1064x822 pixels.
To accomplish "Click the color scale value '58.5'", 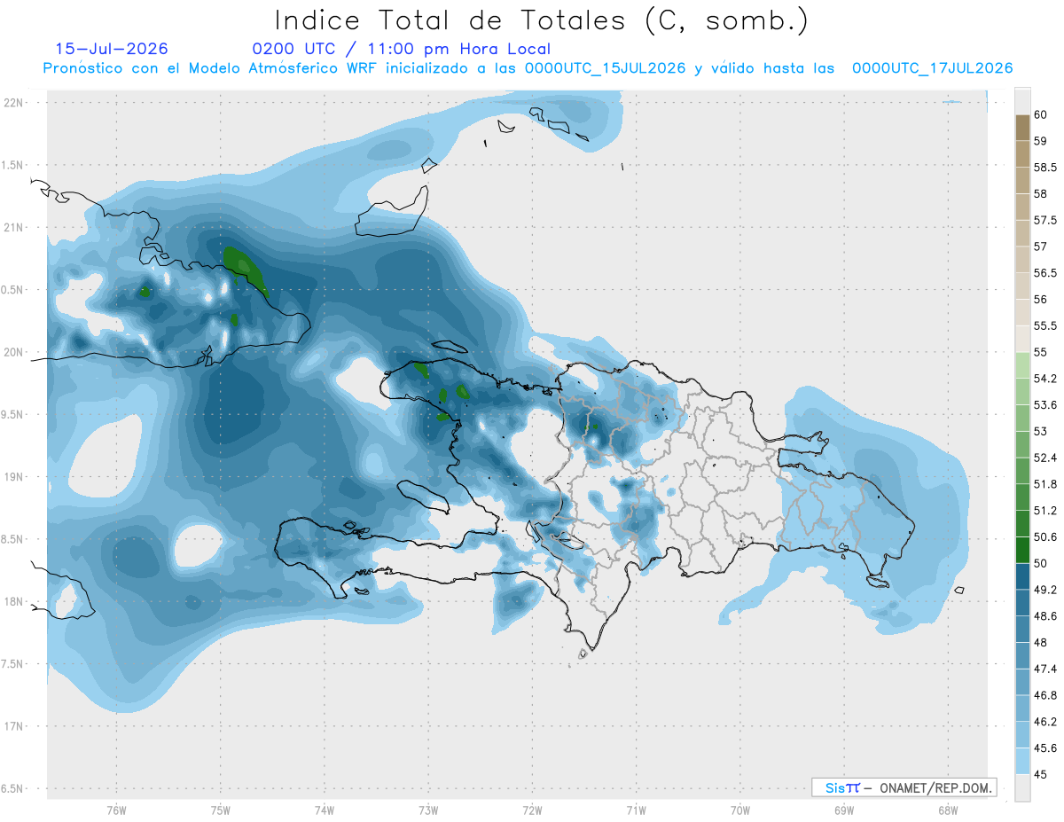I will pyautogui.click(x=1044, y=168).
